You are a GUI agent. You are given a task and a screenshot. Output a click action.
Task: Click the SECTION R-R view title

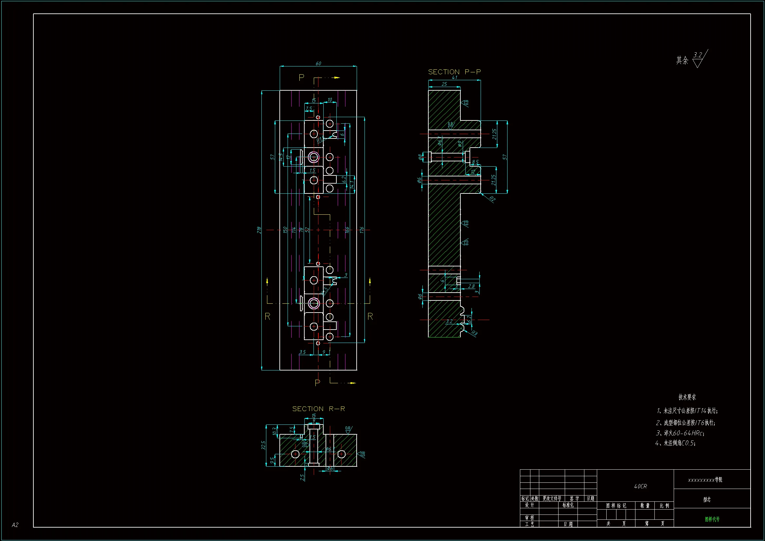(318, 409)
